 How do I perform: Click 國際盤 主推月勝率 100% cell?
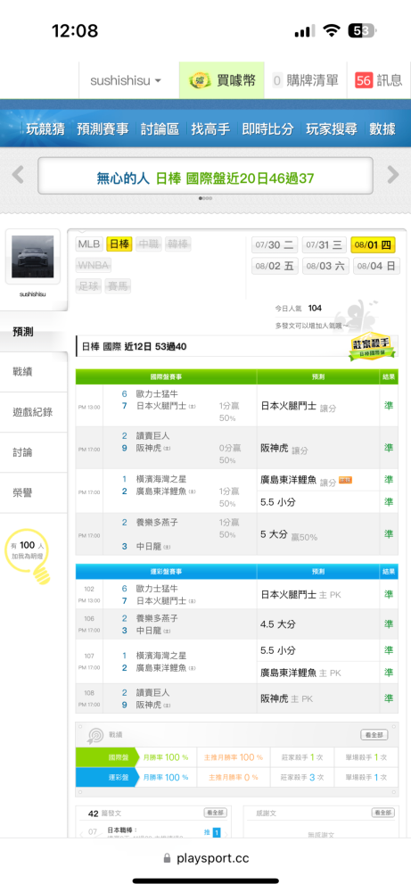coord(234,757)
